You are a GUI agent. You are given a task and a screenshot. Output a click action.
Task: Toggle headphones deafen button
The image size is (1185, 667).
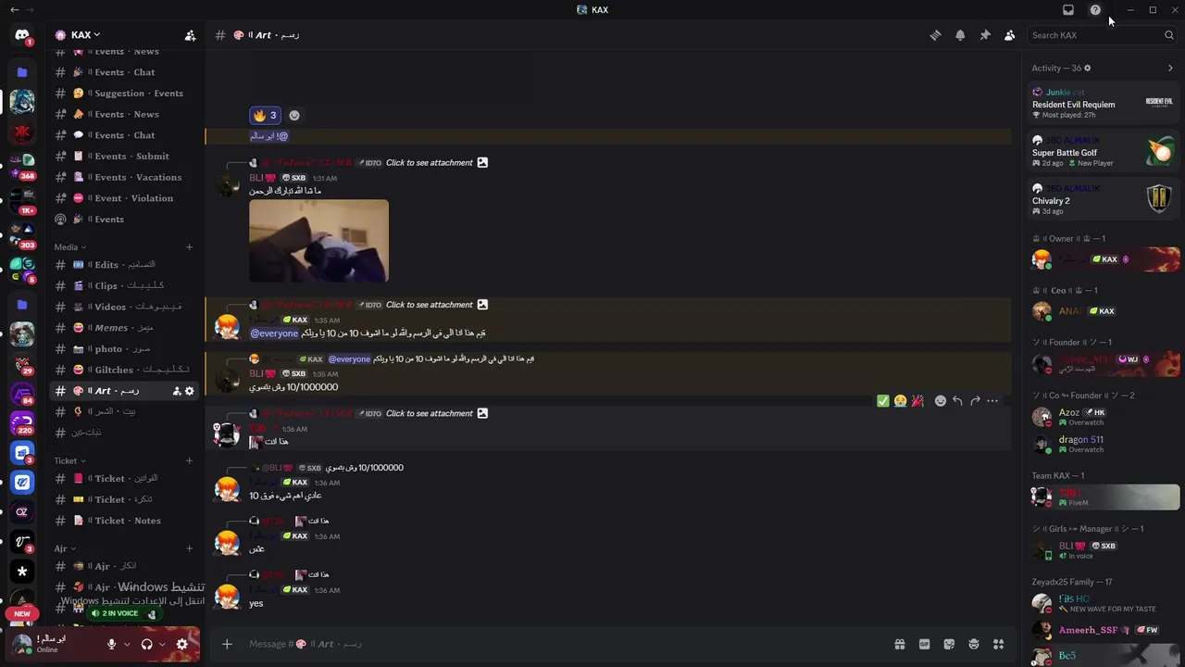146,644
